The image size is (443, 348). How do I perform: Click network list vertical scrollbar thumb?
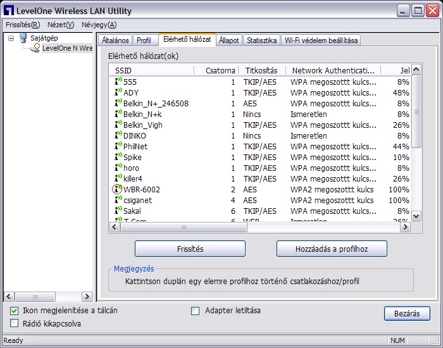[416, 111]
